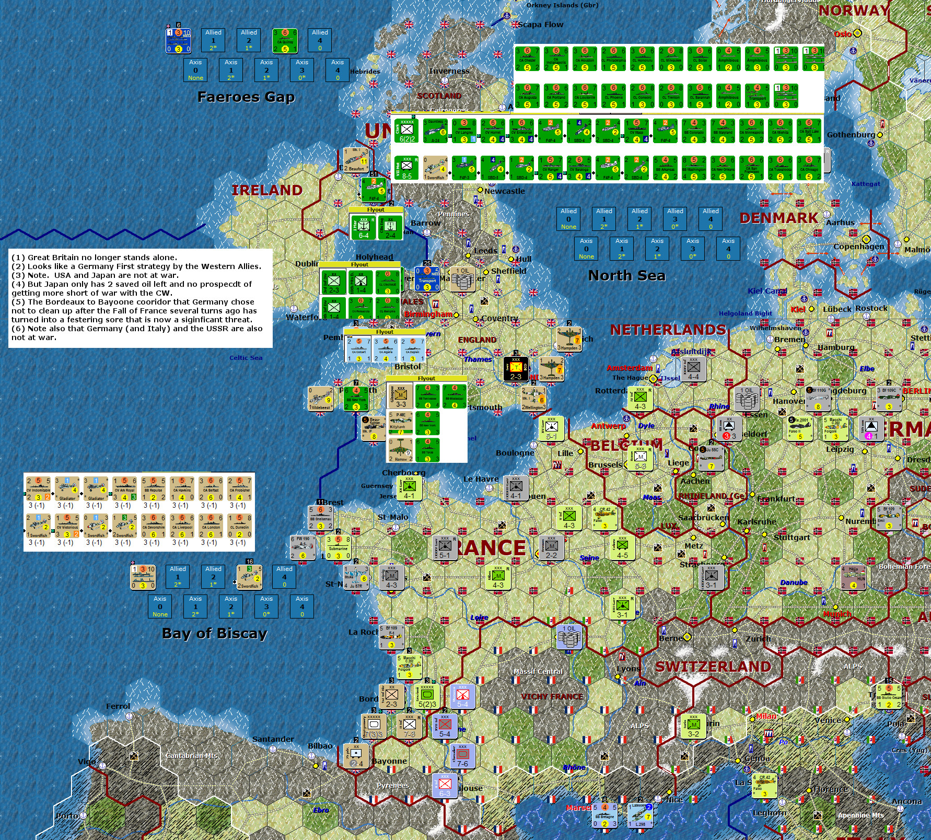Click the "Scapa Flow" port label
This screenshot has width=931, height=840.
click(x=540, y=25)
